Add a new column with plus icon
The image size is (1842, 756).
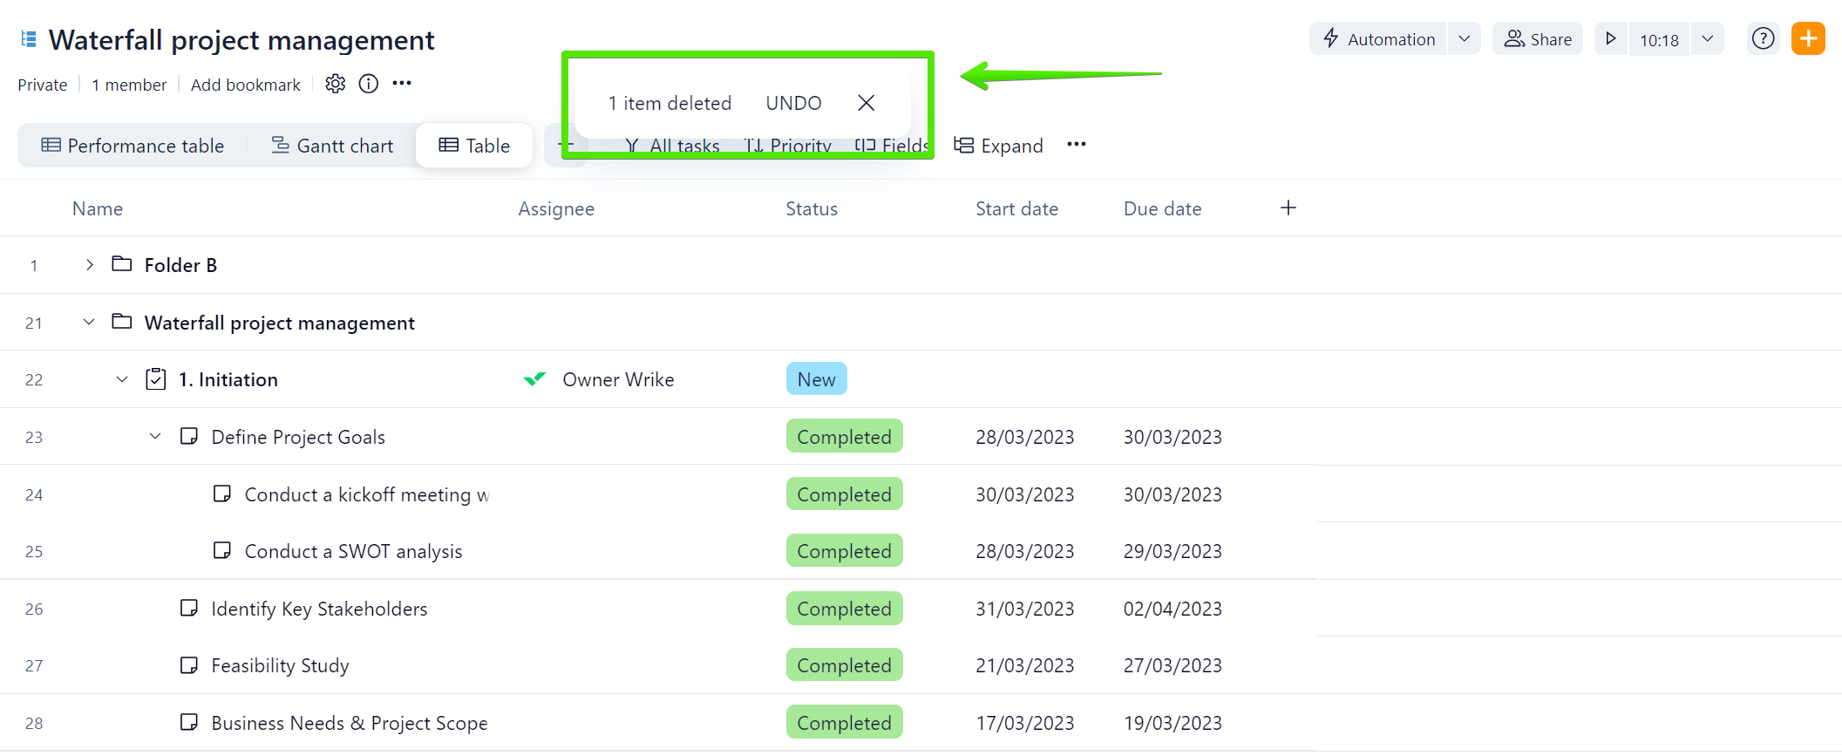(x=1288, y=208)
